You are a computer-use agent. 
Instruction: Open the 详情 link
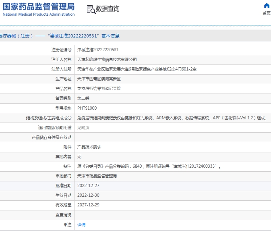81,225
